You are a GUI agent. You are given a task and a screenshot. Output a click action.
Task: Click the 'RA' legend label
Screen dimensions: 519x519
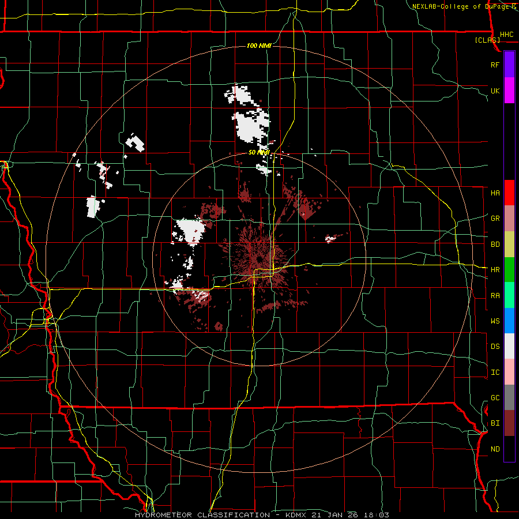pyautogui.click(x=495, y=296)
